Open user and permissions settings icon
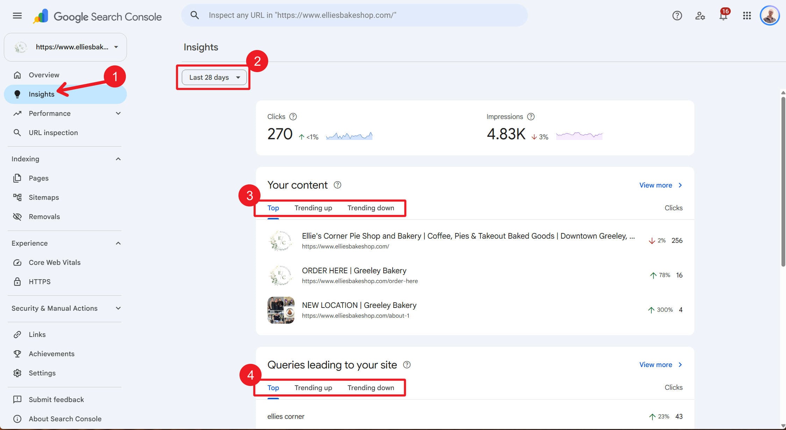 pos(700,16)
